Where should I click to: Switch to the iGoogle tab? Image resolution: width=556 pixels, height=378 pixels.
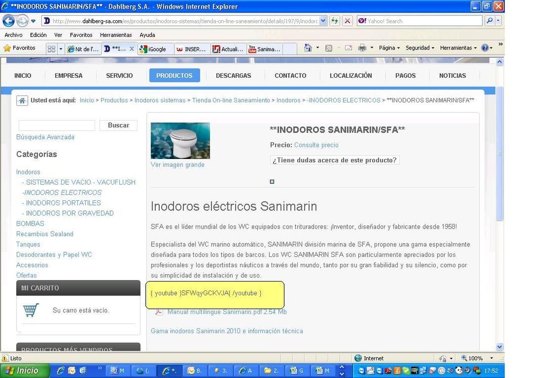[x=156, y=49]
